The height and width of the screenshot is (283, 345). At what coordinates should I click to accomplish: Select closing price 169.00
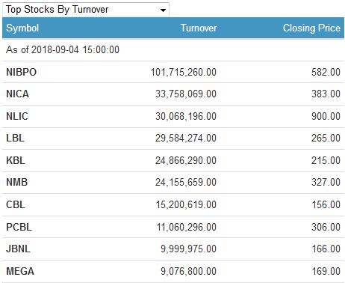point(326,271)
